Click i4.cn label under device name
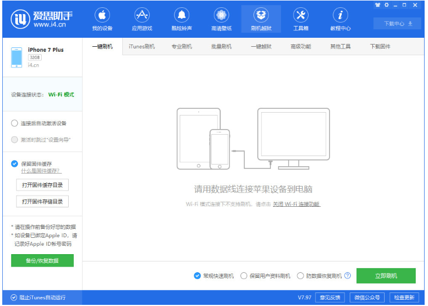 pos(33,65)
